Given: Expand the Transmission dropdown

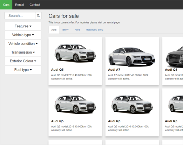Looking at the screenshot, I should [x=23, y=52].
